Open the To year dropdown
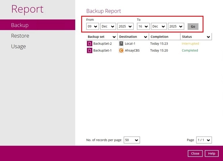The height and width of the screenshot is (161, 223). (176, 26)
